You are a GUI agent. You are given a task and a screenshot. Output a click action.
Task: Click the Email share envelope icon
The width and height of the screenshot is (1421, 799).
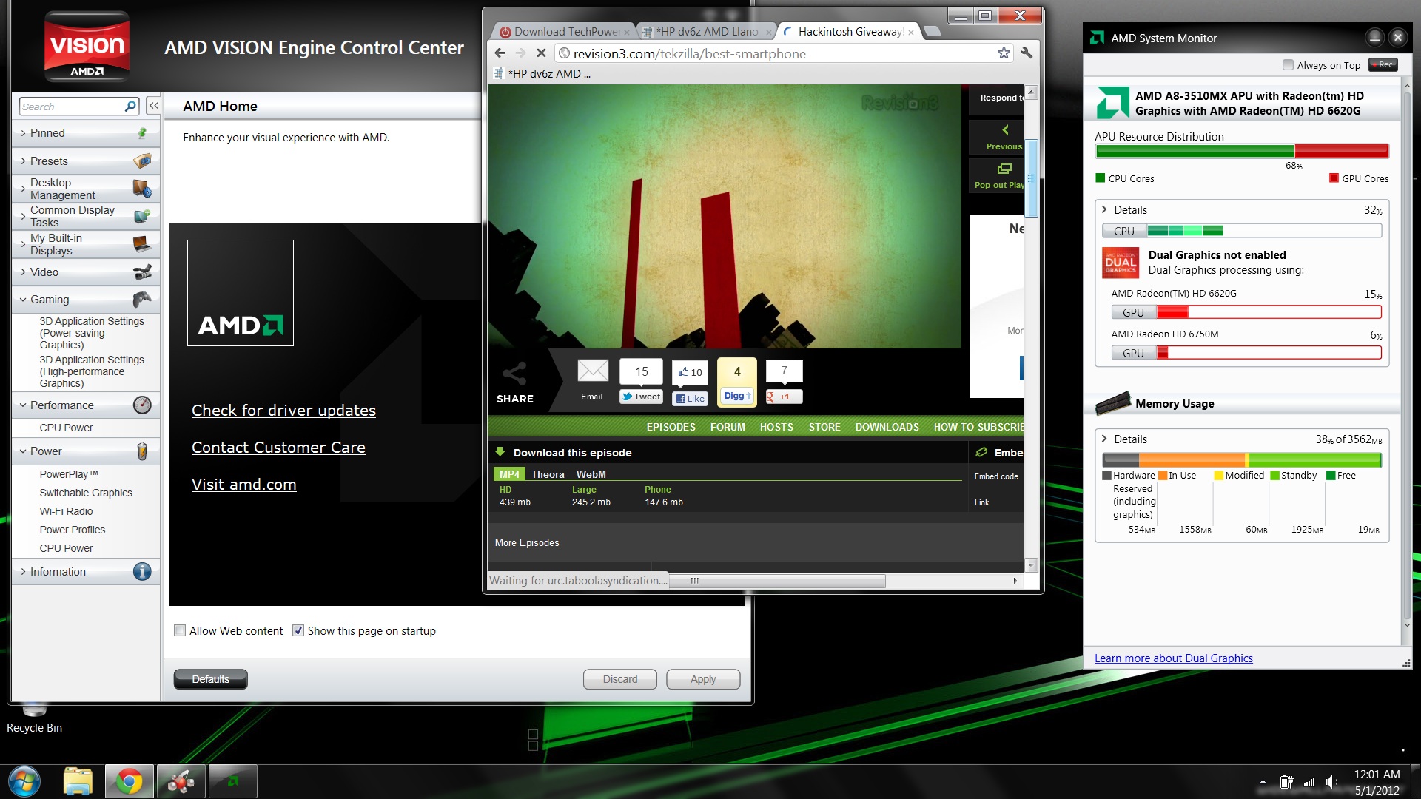point(592,371)
